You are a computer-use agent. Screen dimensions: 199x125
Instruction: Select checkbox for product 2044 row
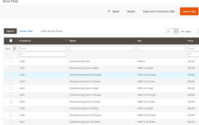(11, 75)
